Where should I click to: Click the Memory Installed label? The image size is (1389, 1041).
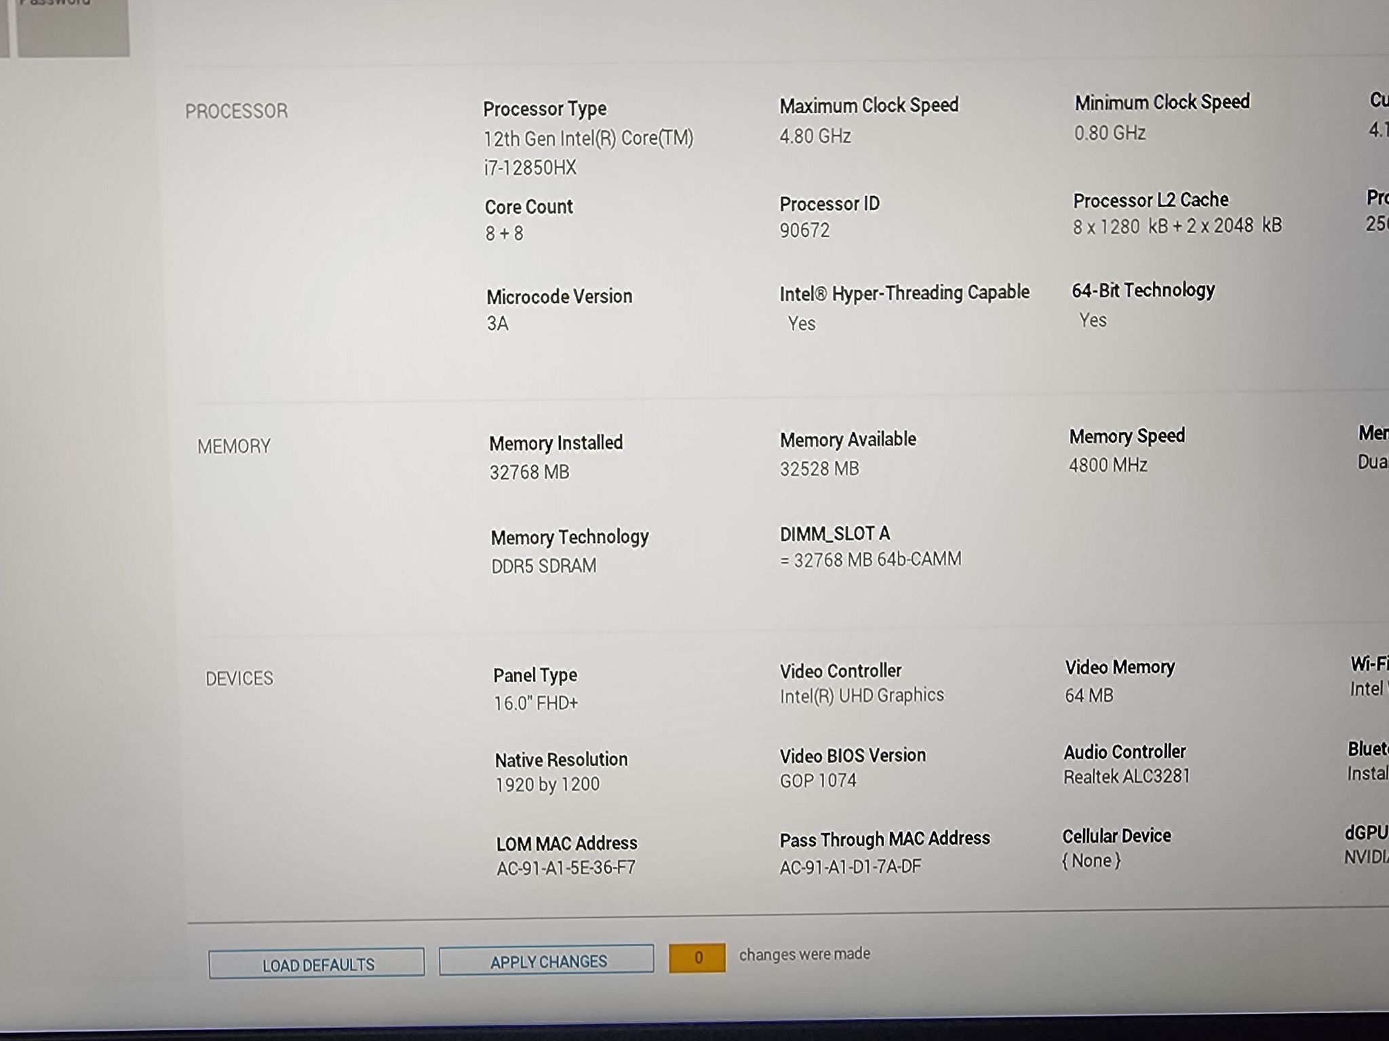coord(556,443)
